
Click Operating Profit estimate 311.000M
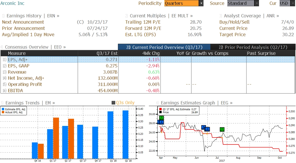108,84
